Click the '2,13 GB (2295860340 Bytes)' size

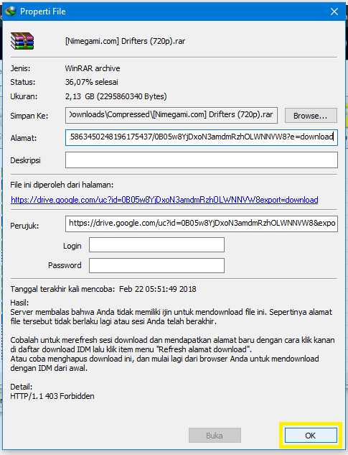click(116, 96)
